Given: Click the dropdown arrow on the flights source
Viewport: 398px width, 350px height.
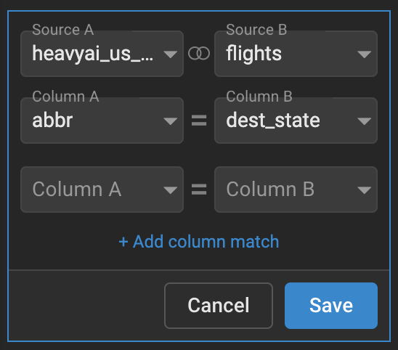Looking at the screenshot, I should pos(365,54).
